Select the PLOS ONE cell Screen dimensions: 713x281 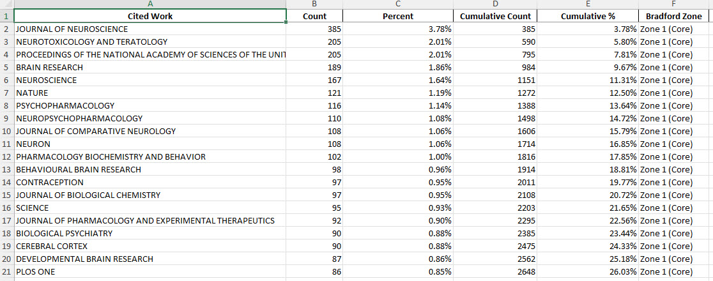[x=150, y=272]
